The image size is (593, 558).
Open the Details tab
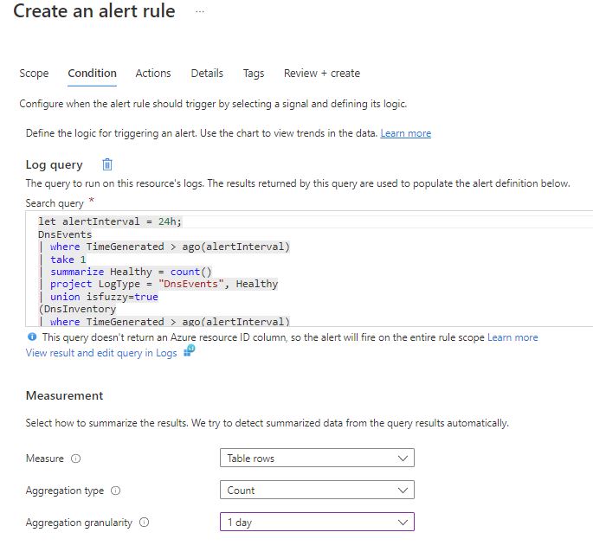pos(207,74)
